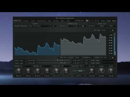
Task: Expand the K-weighting dropdown
Action: [87, 57]
